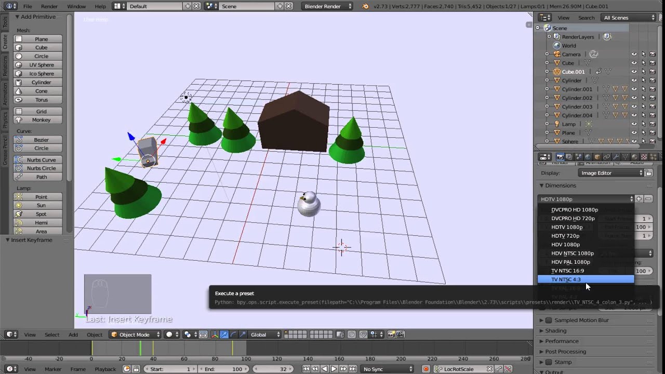Select the rotate manipulator arc icon
The image size is (665, 374).
(233, 335)
